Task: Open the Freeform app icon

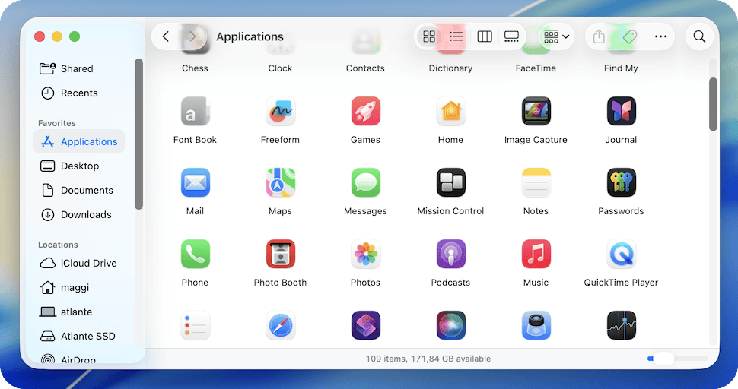Action: tap(280, 112)
